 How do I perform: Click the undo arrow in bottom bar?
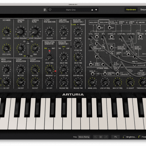[95, 137]
